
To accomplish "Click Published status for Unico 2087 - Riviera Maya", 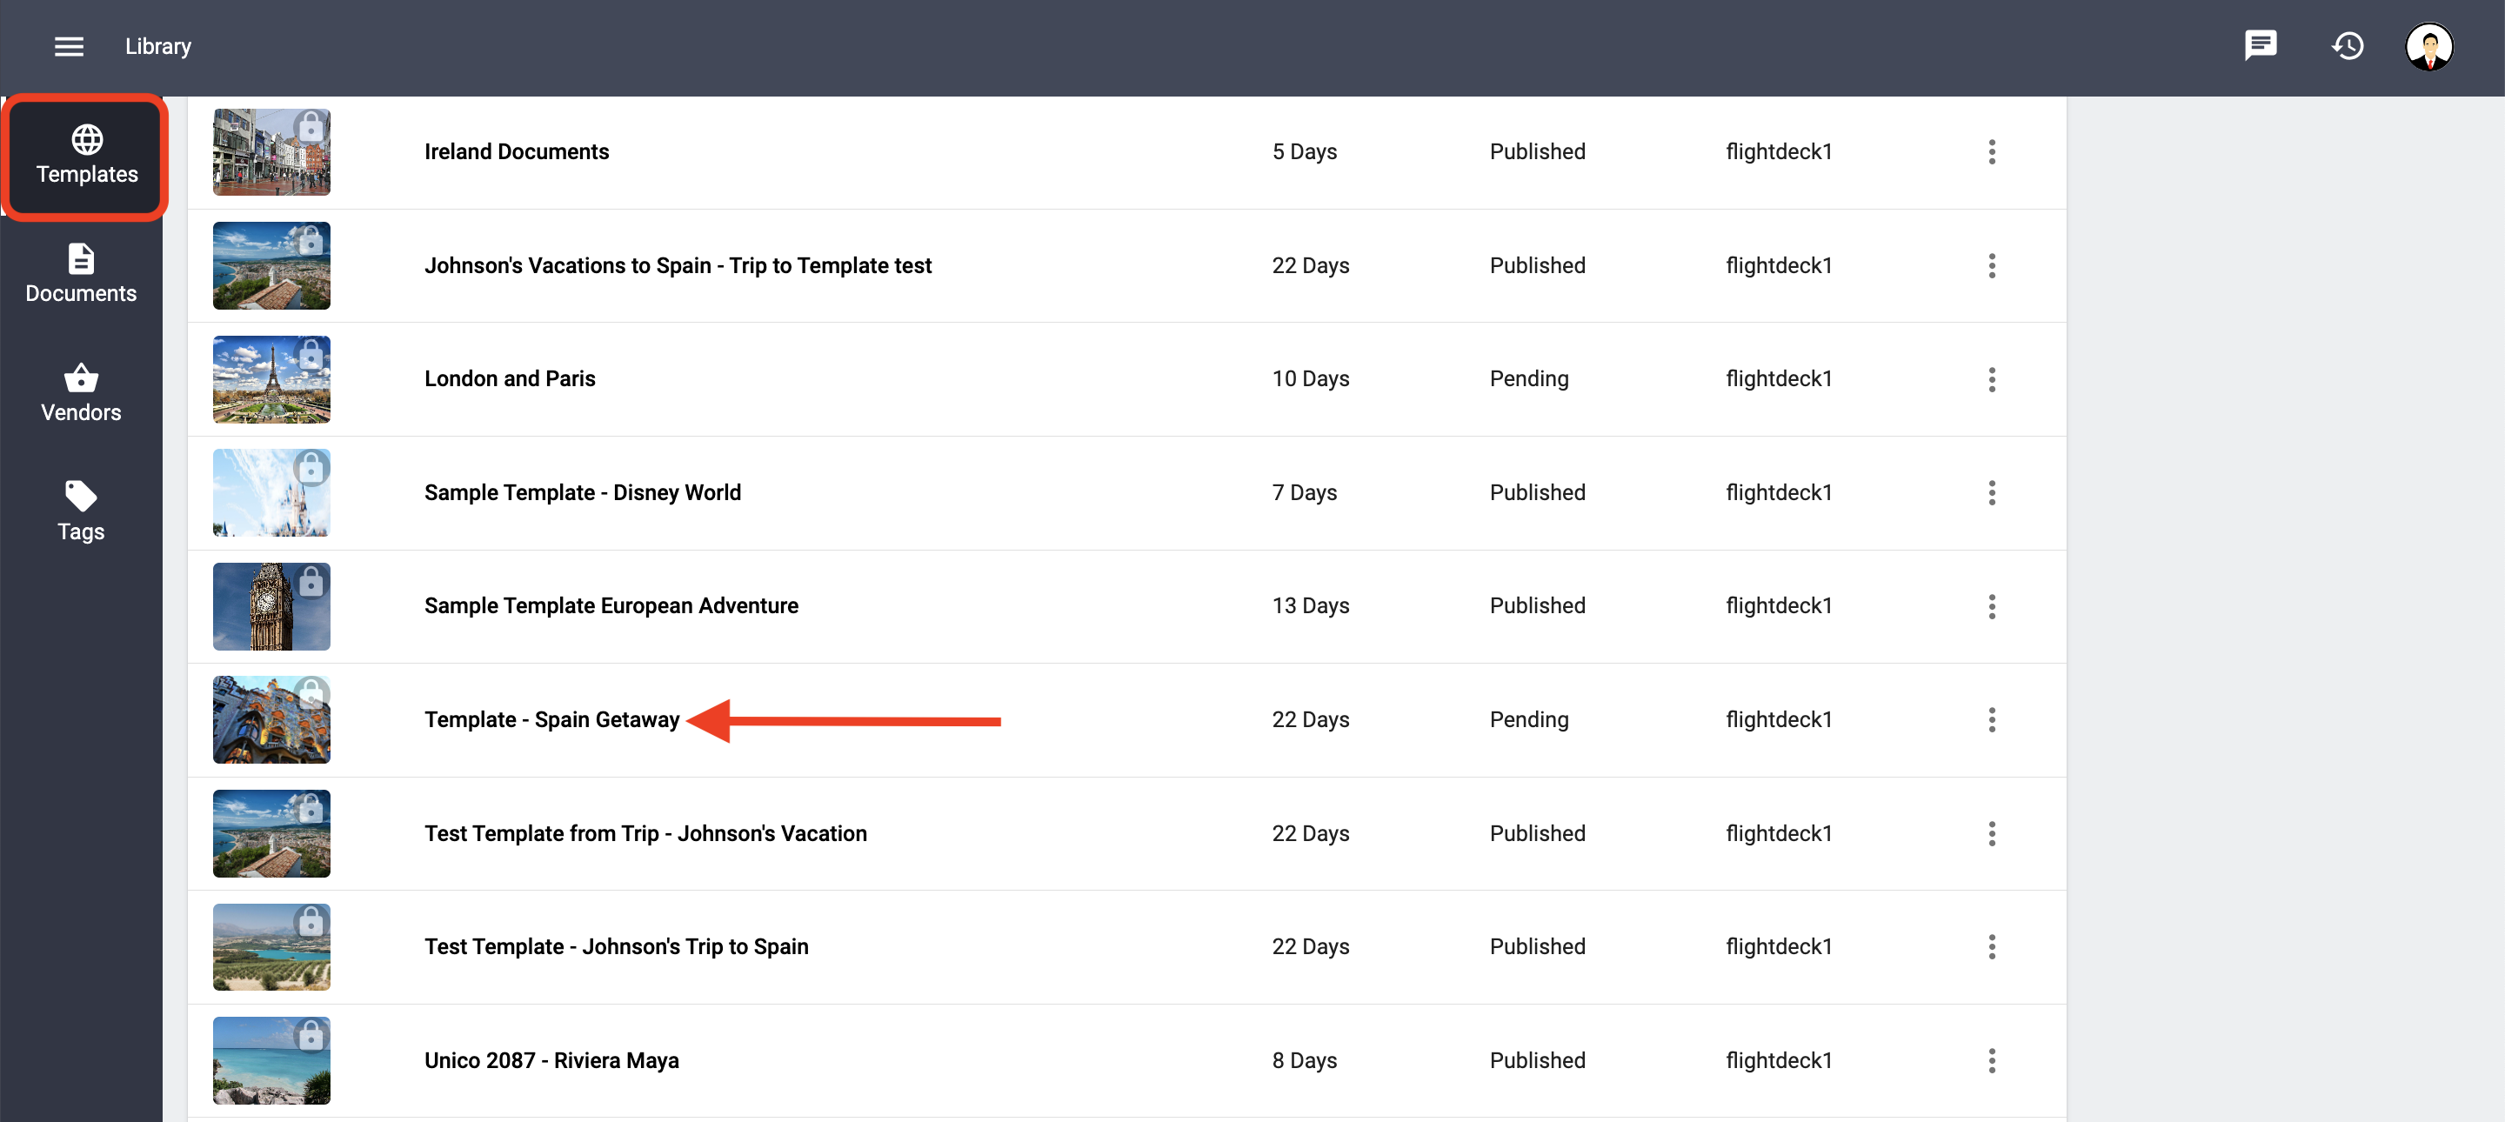I will point(1538,1061).
